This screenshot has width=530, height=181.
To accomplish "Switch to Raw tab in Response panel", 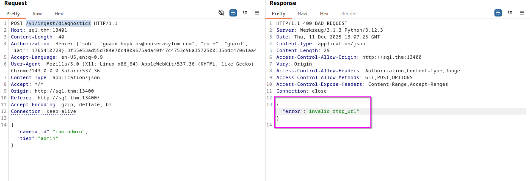I will pyautogui.click(x=303, y=14).
